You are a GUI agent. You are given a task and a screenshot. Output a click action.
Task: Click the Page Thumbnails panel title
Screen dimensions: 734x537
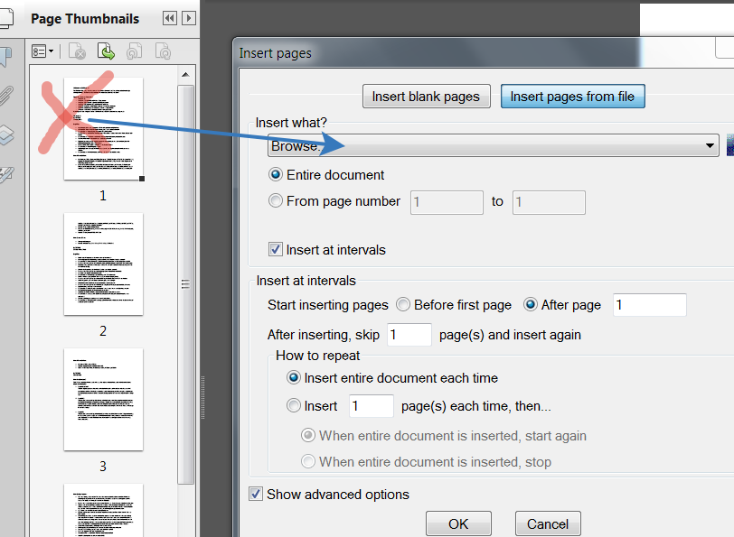click(x=85, y=19)
